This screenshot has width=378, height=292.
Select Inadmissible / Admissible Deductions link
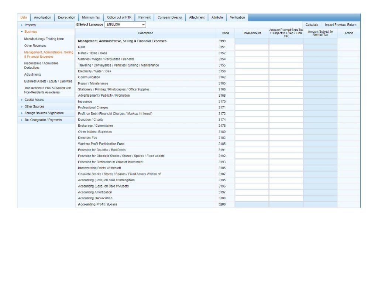[41, 65]
